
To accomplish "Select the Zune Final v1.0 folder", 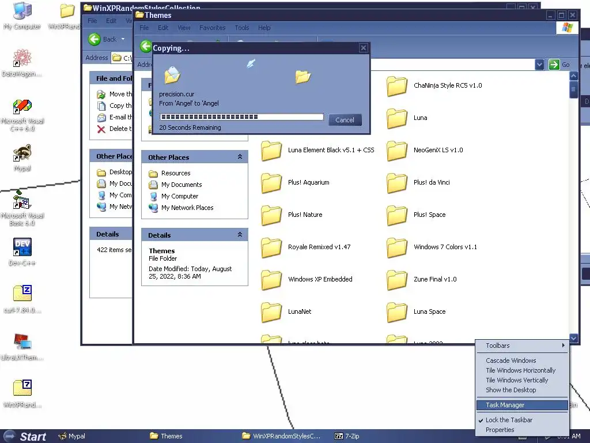I will tap(421, 280).
